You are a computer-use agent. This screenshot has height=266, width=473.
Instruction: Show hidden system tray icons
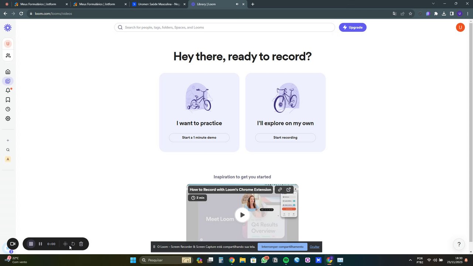point(410,260)
